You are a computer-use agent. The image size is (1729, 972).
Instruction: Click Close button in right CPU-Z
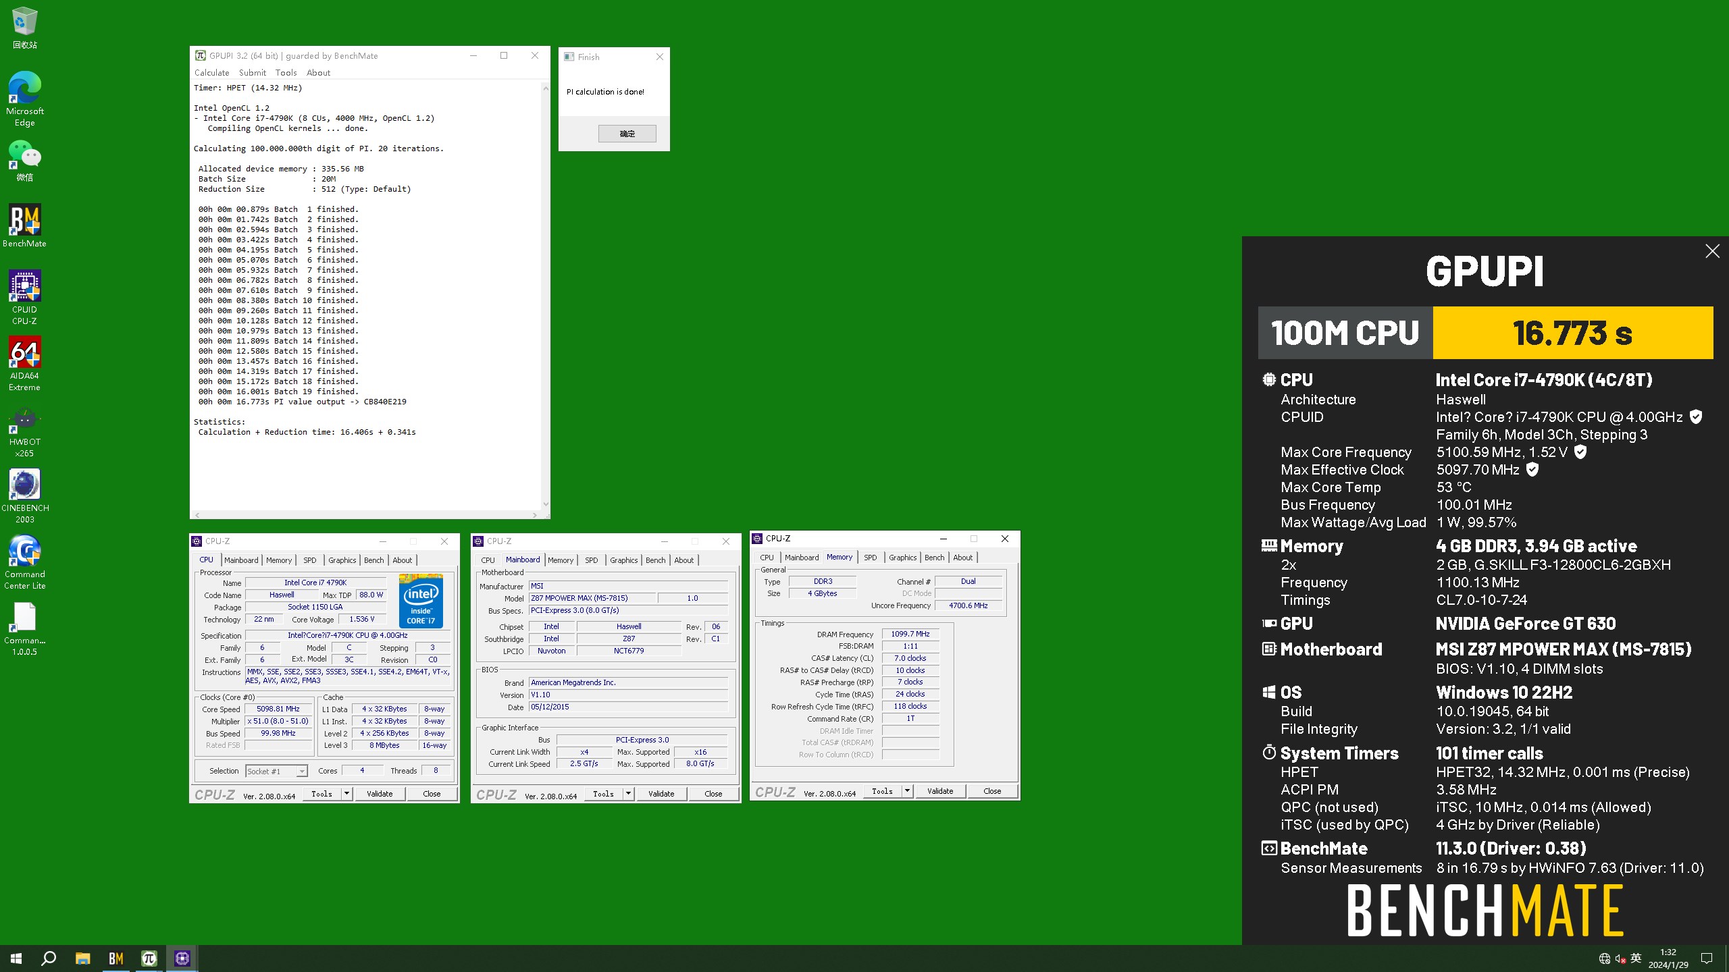[992, 791]
